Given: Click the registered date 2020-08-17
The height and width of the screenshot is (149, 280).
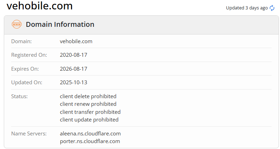Looking at the screenshot, I should [73, 55].
